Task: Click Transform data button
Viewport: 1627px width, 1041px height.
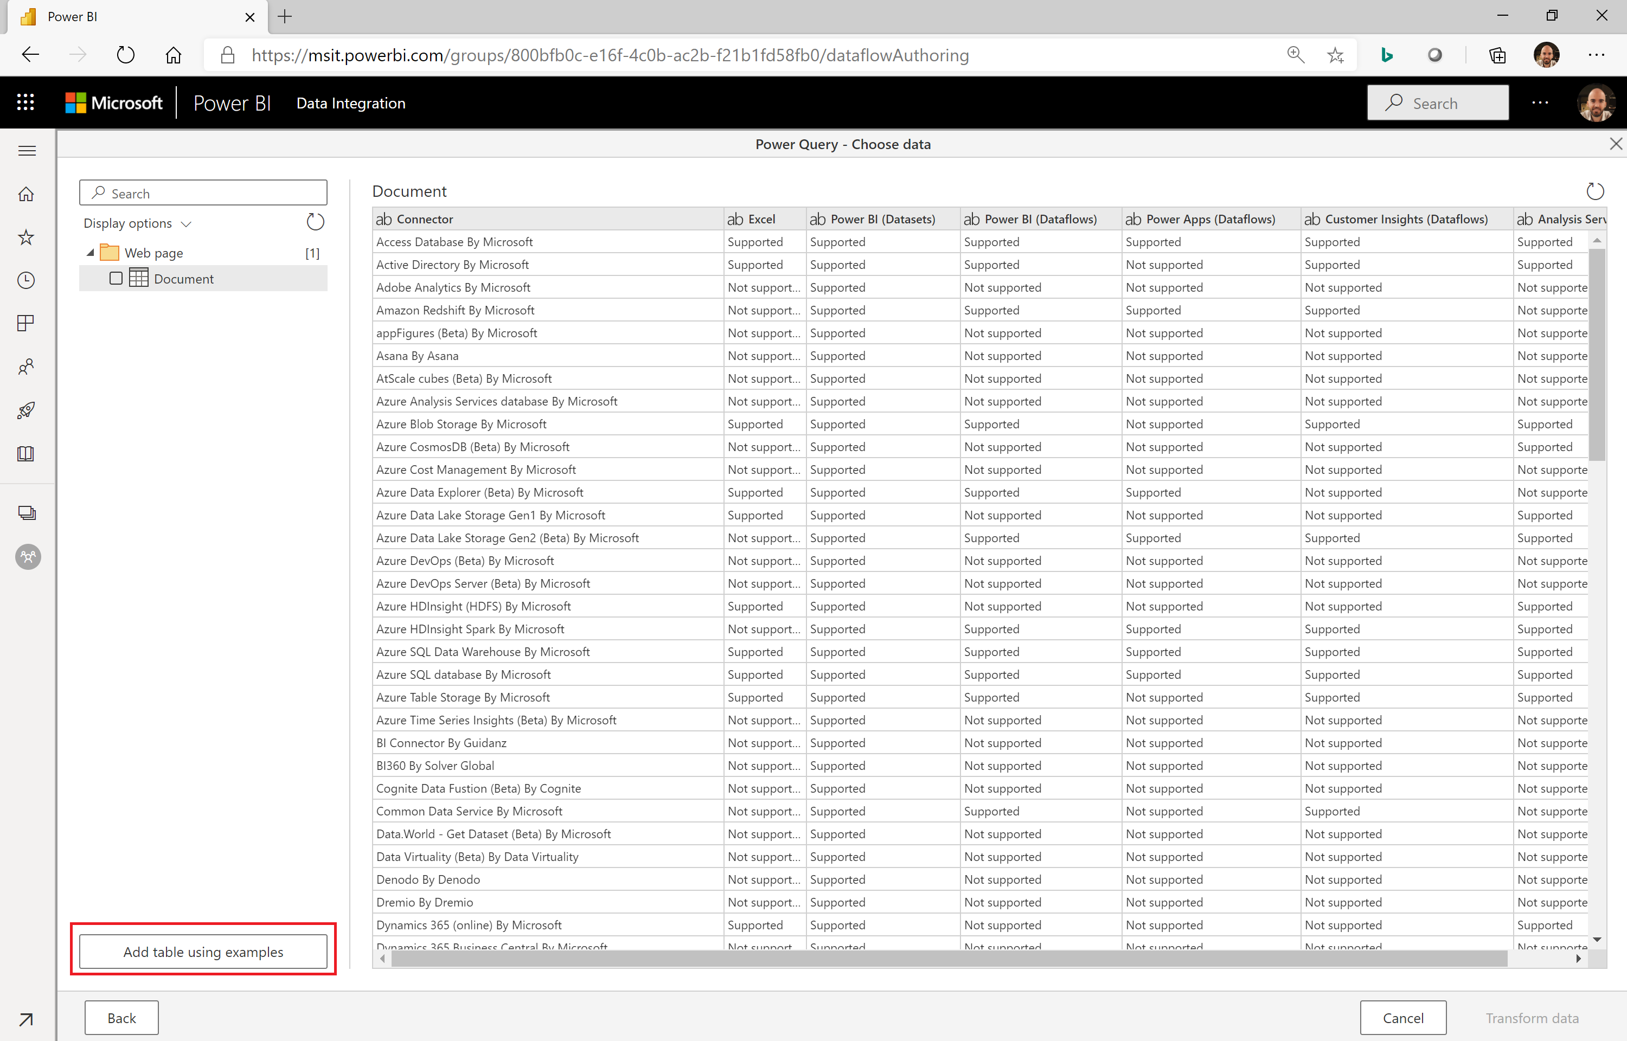Action: 1532,1018
